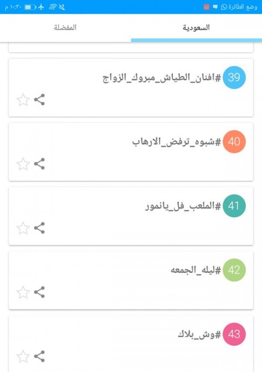Select the السعودية tab
262x372 pixels.
[x=196, y=28]
